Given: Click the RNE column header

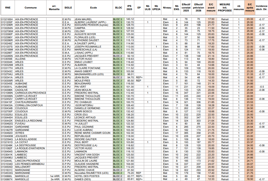Looking at the screenshot, I should (7, 8).
